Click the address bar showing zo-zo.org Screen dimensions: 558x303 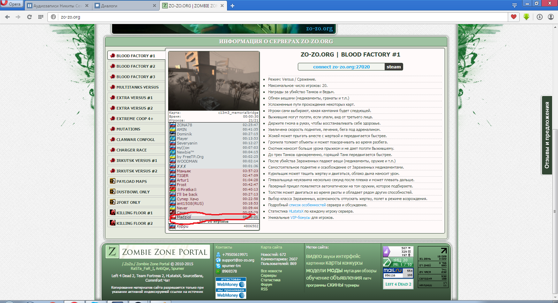click(279, 17)
